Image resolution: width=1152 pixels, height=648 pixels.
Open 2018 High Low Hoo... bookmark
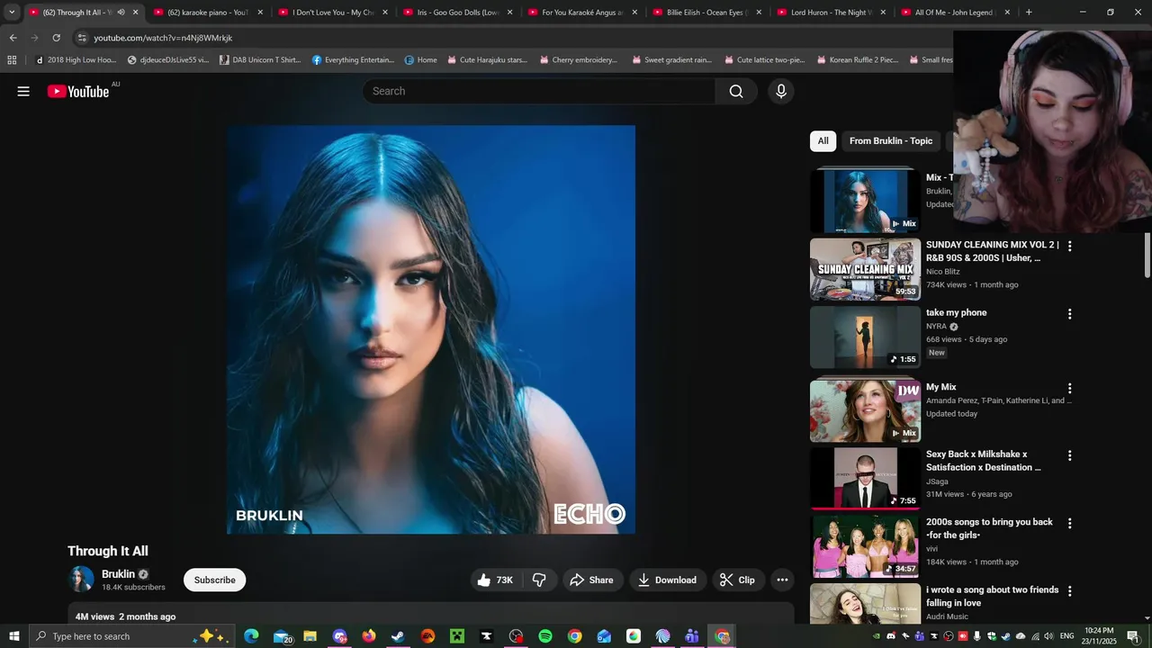point(76,60)
